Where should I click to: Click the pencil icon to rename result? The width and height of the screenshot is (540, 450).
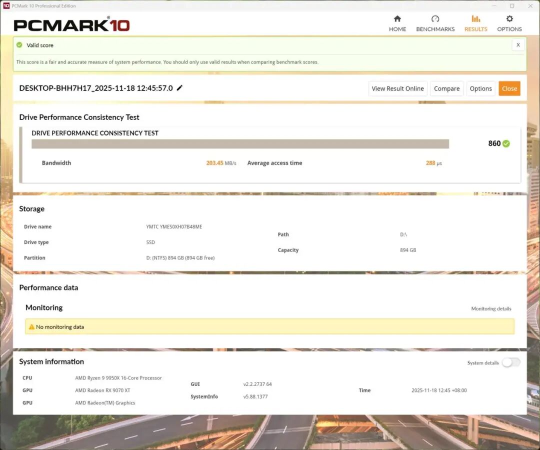pyautogui.click(x=179, y=88)
